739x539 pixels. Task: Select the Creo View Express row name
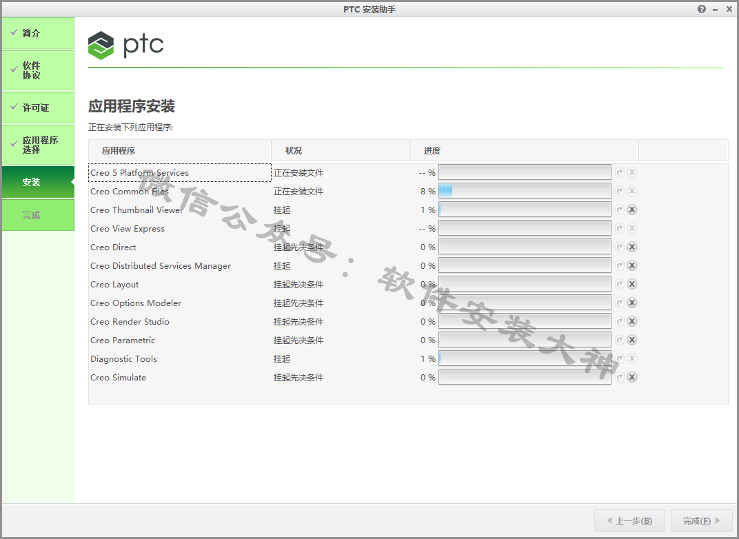(128, 229)
